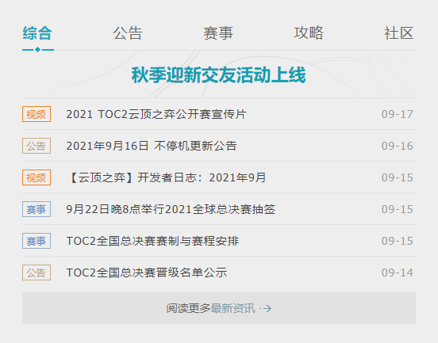The width and height of the screenshot is (438, 343).
Task: Open 【云顶之弈】开发者日志:2021年9月
Action: click(167, 177)
